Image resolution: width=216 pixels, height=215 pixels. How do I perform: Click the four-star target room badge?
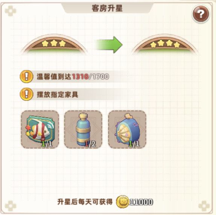(165, 44)
